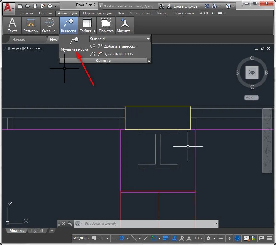The height and width of the screenshot is (245, 276).
Task: Click the Мультивыноска multileader tool
Action: coord(74,44)
